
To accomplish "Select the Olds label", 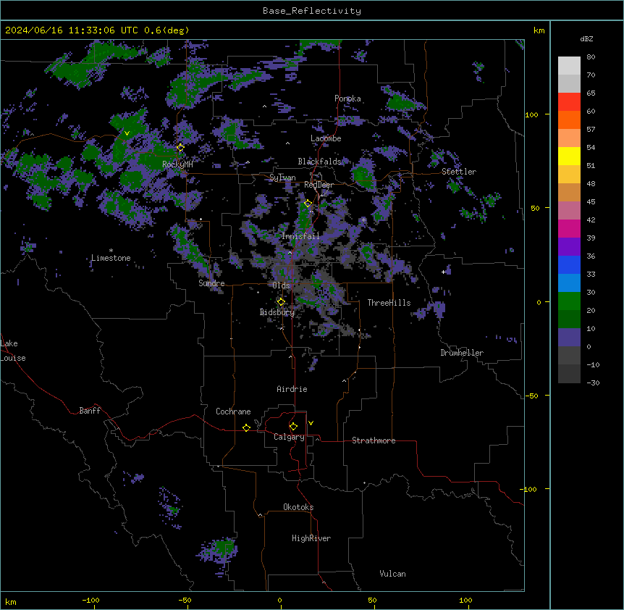I will (281, 285).
